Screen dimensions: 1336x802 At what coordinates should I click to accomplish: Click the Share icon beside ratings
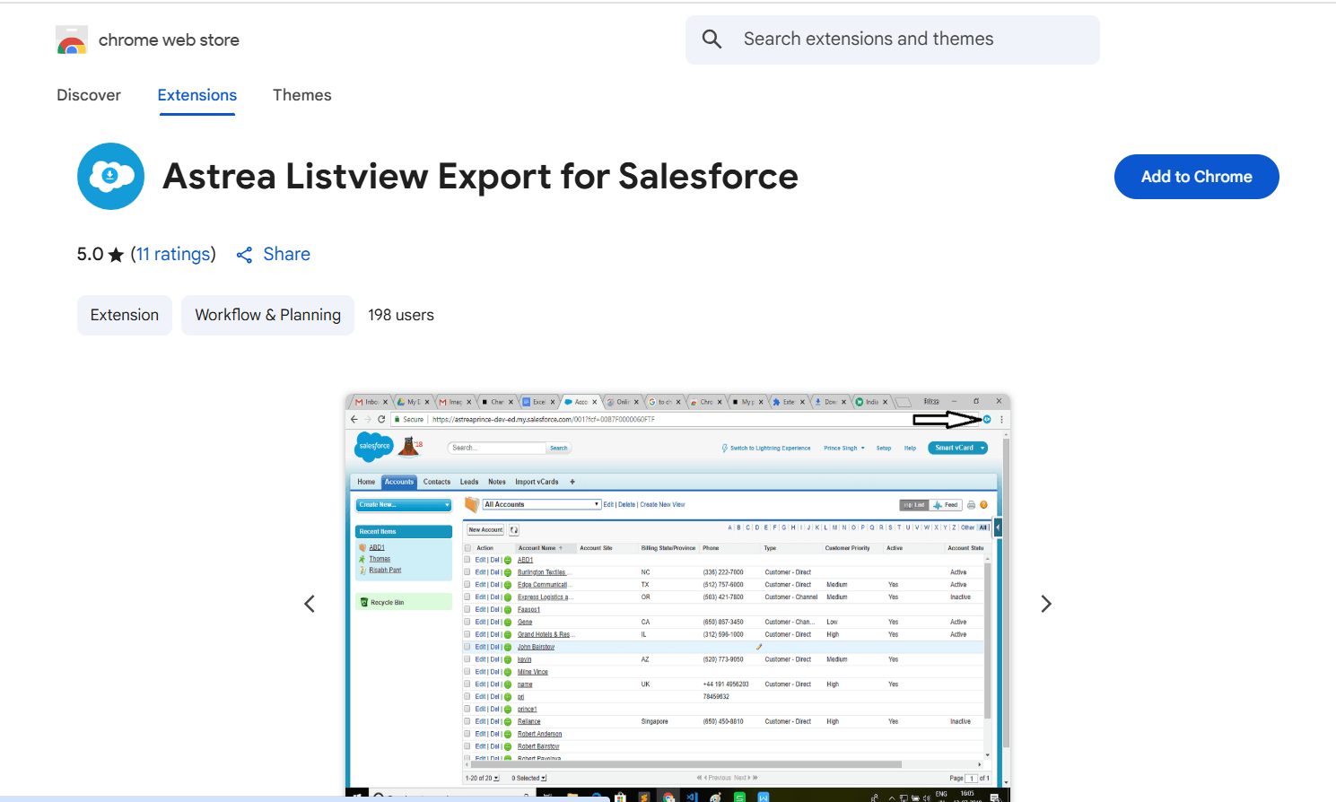click(x=244, y=255)
